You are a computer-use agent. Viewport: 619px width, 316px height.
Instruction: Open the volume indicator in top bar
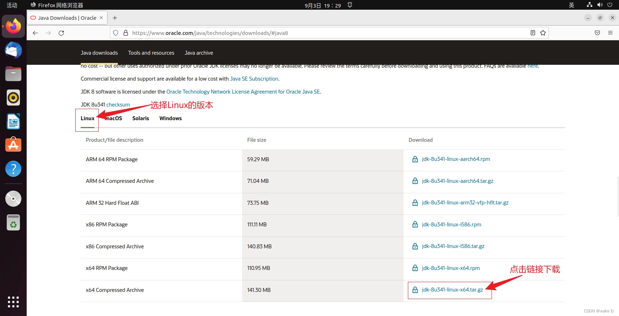pos(600,5)
